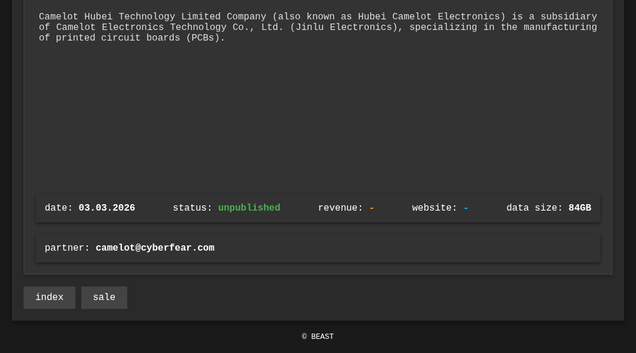Click the 'data size:' label
636x353 pixels.
535,208
